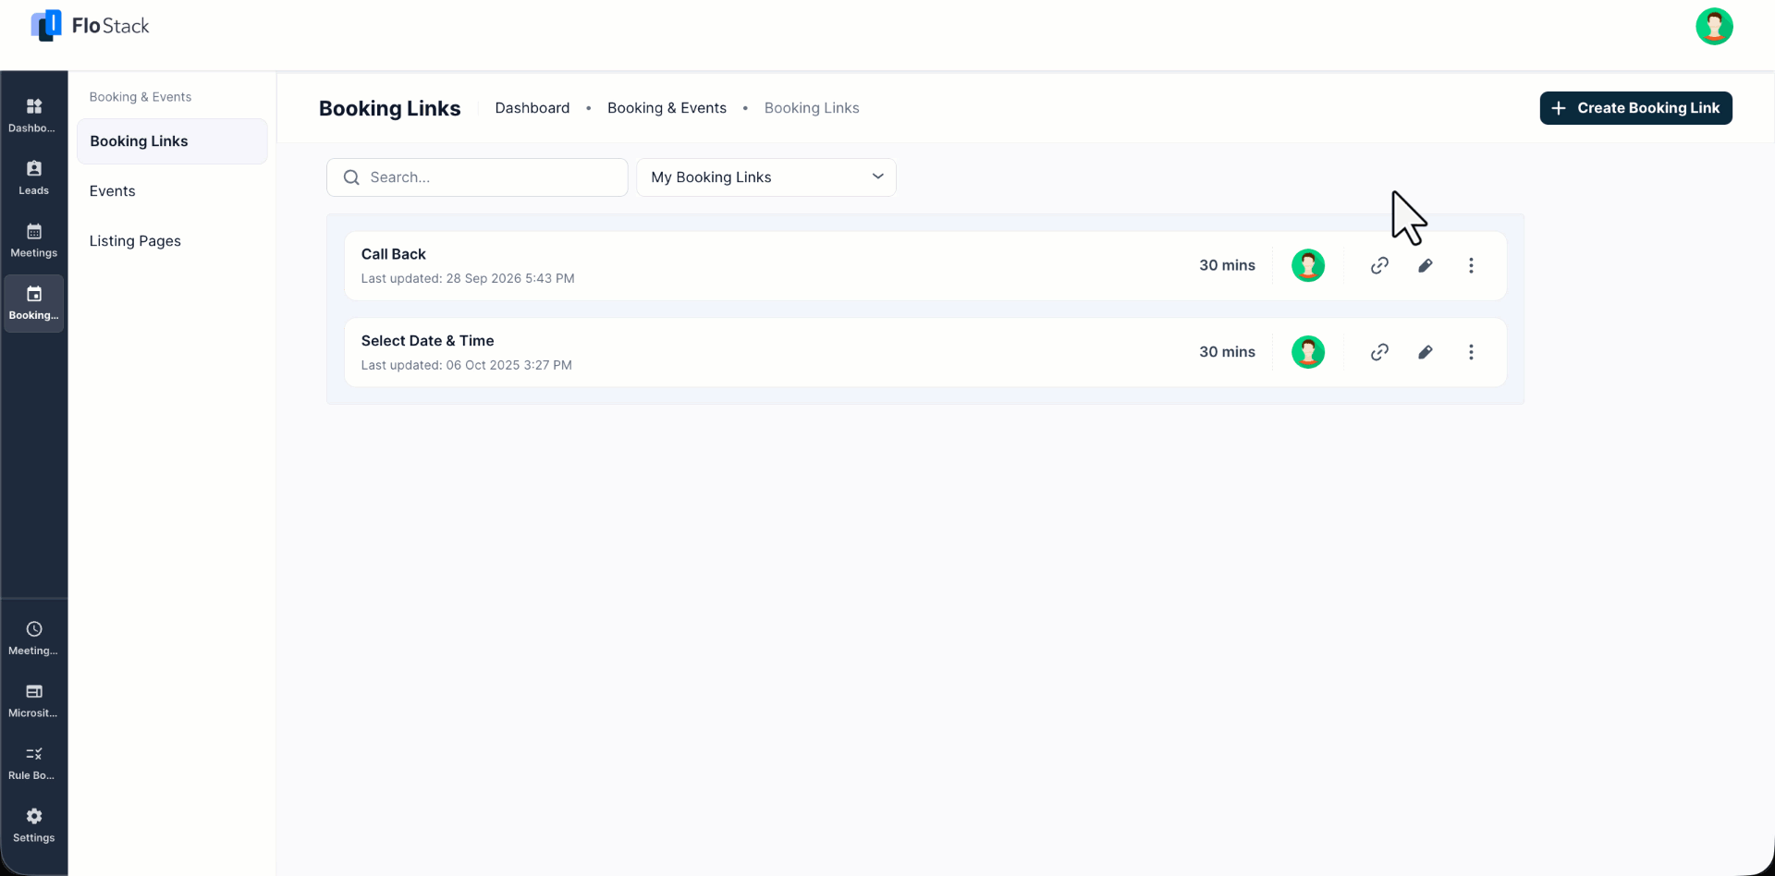
Task: Open the Meeting clock icon in sidebar
Action: (x=33, y=639)
